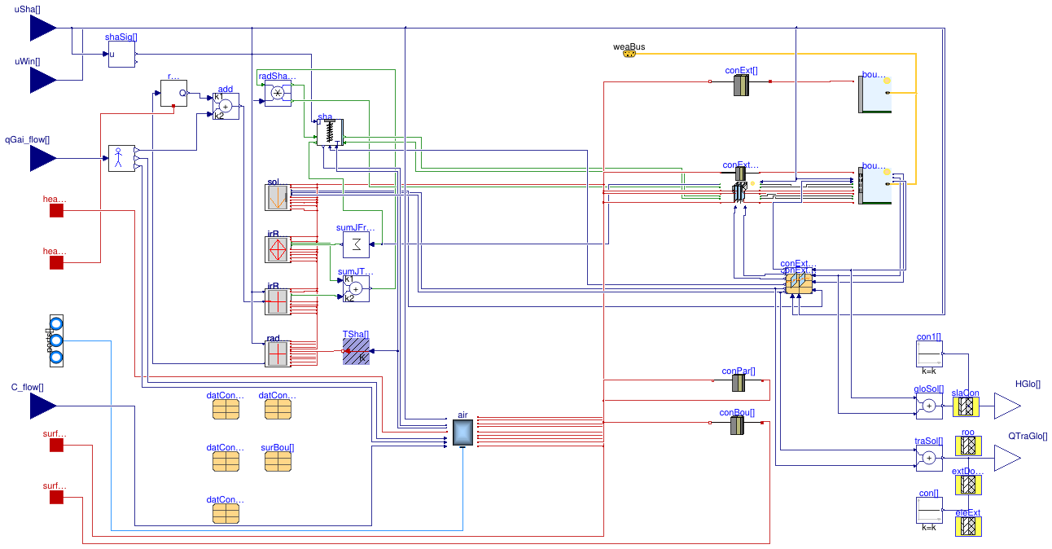The height and width of the screenshot is (549, 1052).
Task: Select the uSha[] input connector triangle
Action: point(43,28)
